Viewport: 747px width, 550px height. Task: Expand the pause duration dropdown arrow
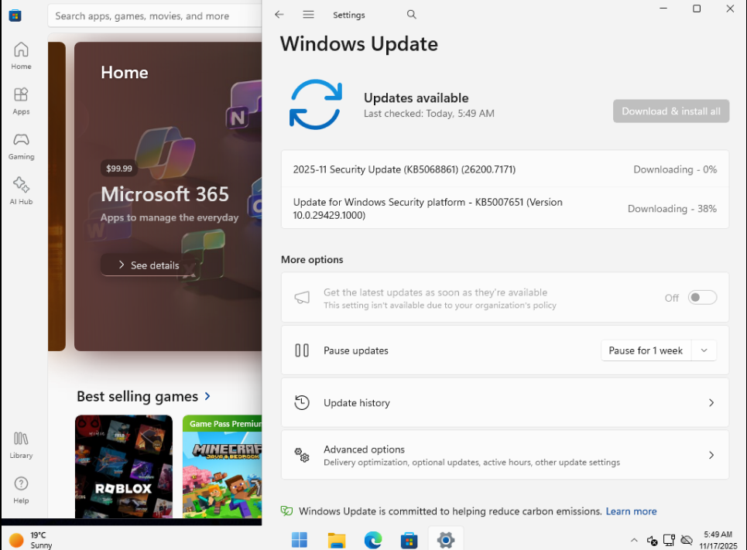point(704,350)
